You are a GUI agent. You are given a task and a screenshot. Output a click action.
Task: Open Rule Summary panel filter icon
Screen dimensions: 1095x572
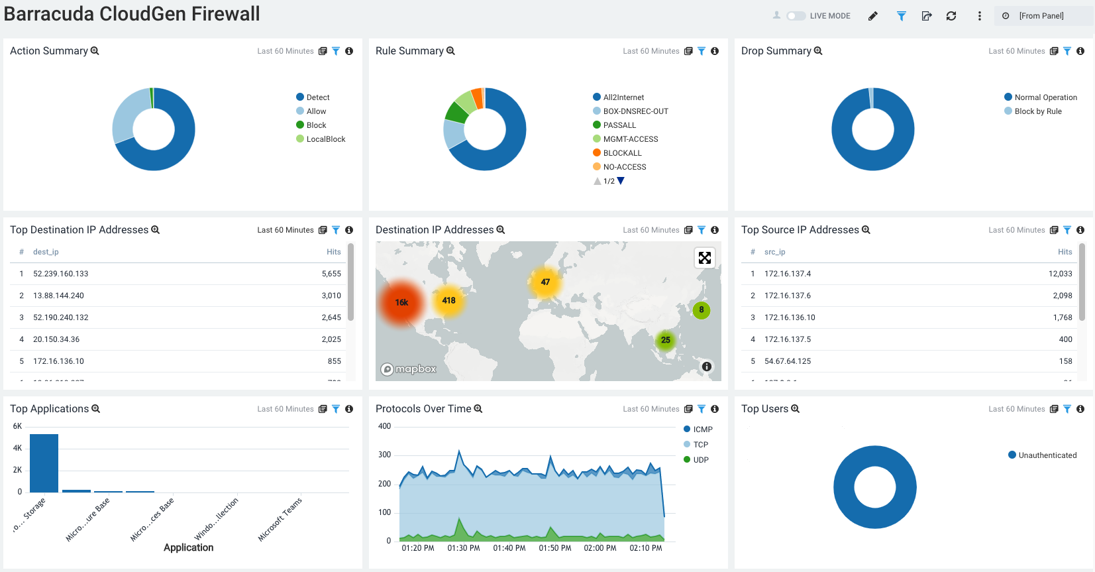click(x=702, y=51)
